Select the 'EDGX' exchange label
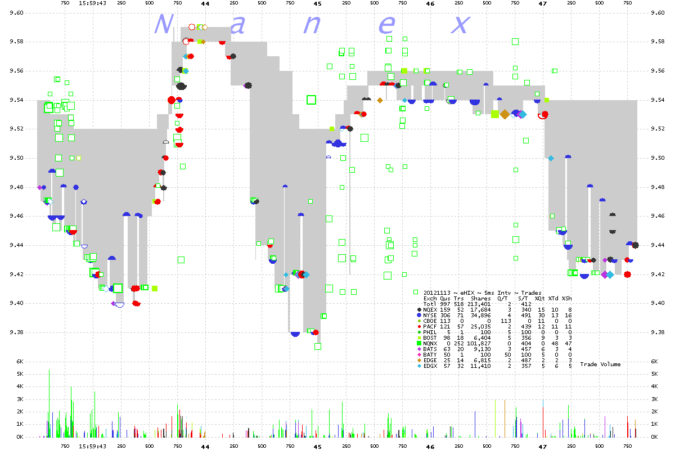 pos(430,366)
